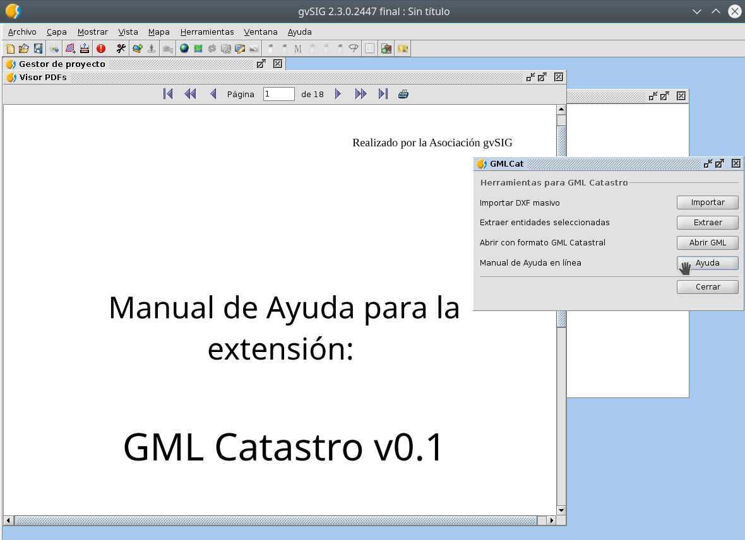Open preferences via the wrench tools icon
This screenshot has width=745, height=540.
point(121,49)
